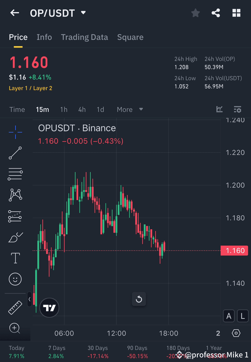
Task: Go back with the arrow button
Action: coord(14,13)
